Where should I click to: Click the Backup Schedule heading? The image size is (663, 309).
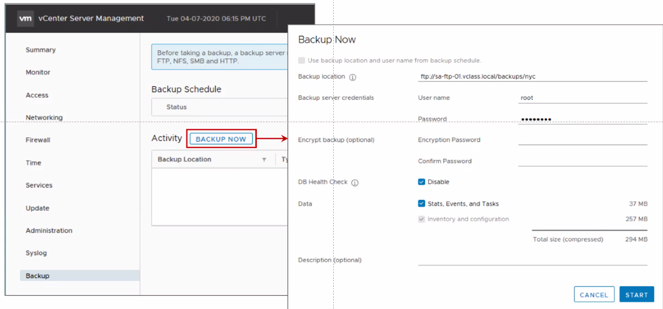(x=187, y=89)
